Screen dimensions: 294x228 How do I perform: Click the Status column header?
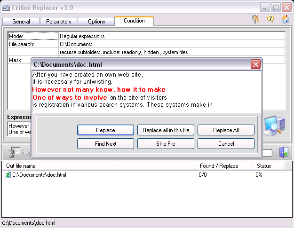(268, 166)
